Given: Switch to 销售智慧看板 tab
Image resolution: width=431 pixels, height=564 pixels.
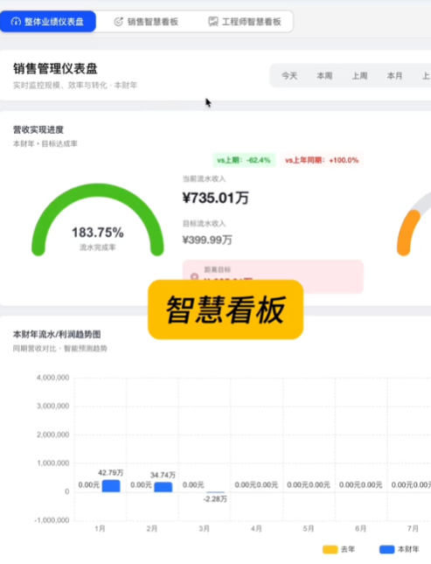Looking at the screenshot, I should coord(146,22).
